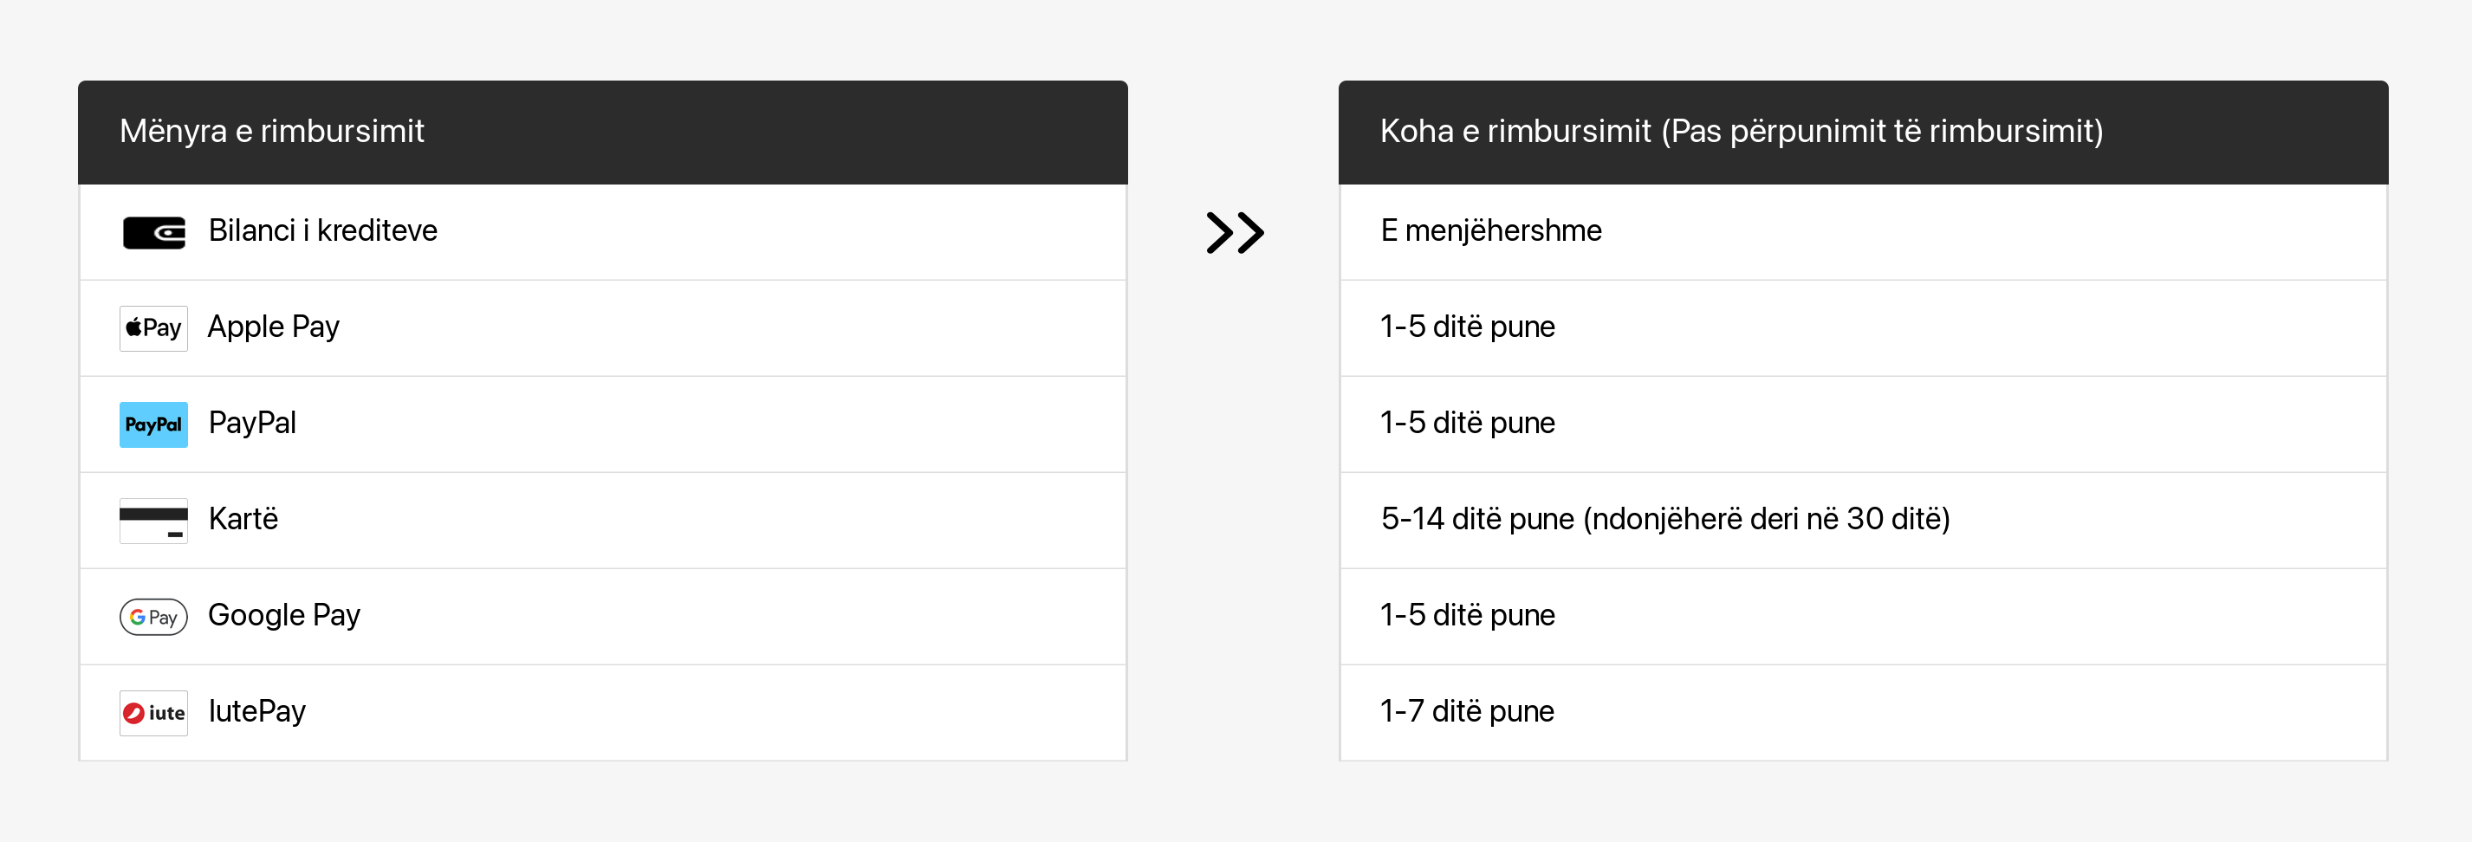2472x842 pixels.
Task: Click the Google Pay logo icon
Action: click(153, 617)
